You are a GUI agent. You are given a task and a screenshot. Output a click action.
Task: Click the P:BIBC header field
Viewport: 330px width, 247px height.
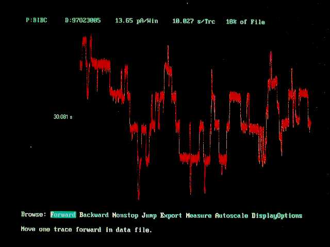[36, 21]
